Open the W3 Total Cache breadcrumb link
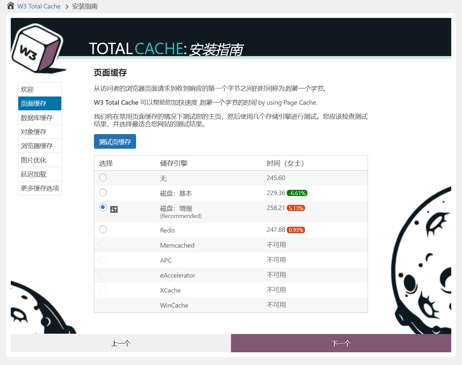This screenshot has height=365, width=462. pos(39,6)
